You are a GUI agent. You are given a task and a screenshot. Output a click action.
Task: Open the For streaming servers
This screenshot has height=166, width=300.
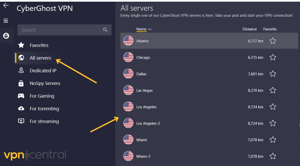click(44, 122)
